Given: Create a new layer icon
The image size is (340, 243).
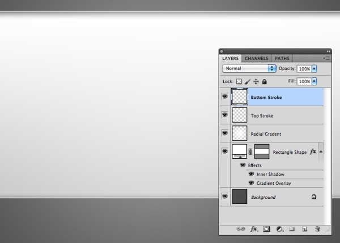Looking at the screenshot, I should 304,229.
